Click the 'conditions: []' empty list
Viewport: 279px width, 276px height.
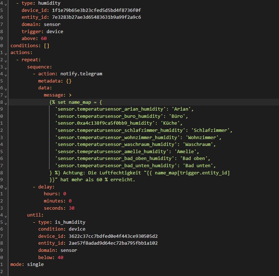click(46, 46)
